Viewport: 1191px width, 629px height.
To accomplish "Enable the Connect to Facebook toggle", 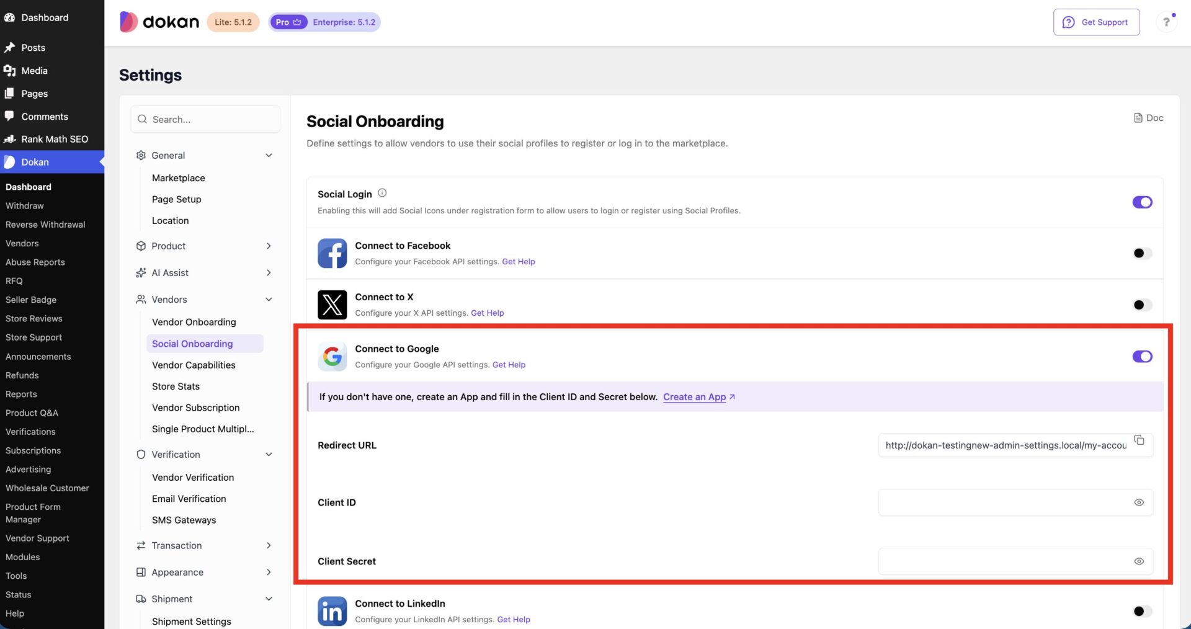I will click(1142, 253).
